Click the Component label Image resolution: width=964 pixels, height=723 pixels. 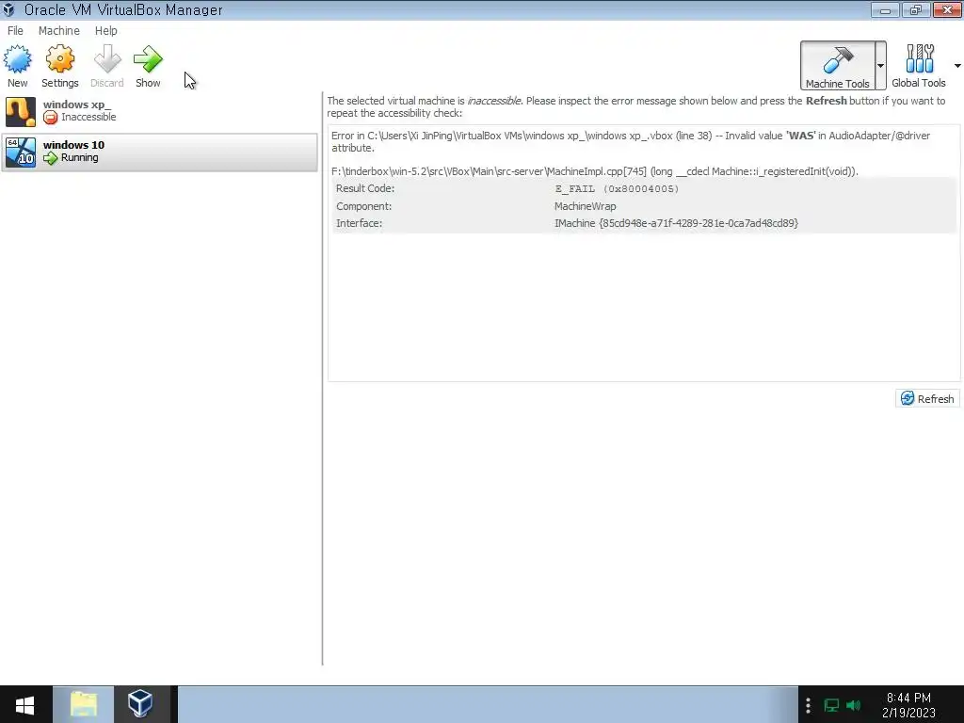363,206
